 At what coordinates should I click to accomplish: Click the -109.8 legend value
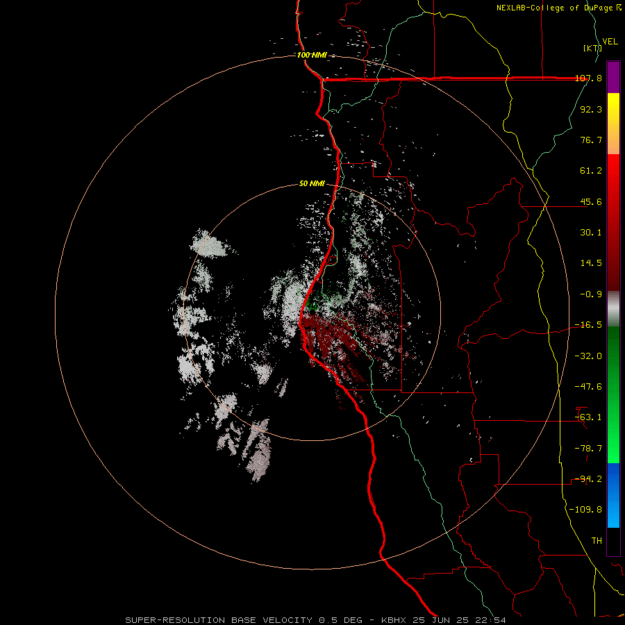coord(585,510)
